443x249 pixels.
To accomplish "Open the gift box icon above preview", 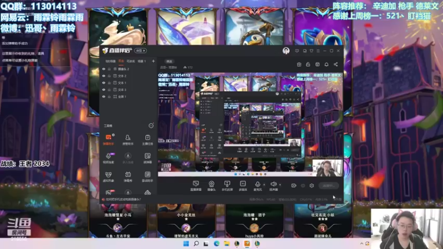I will [299, 64].
